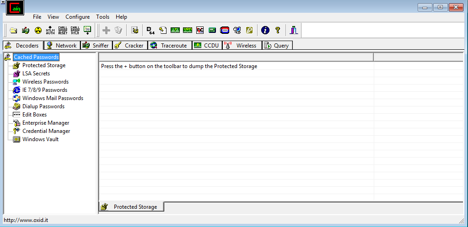Image resolution: width=468 pixels, height=227 pixels.
Task: Select LSA Secrets in the tree
Action: click(x=36, y=74)
